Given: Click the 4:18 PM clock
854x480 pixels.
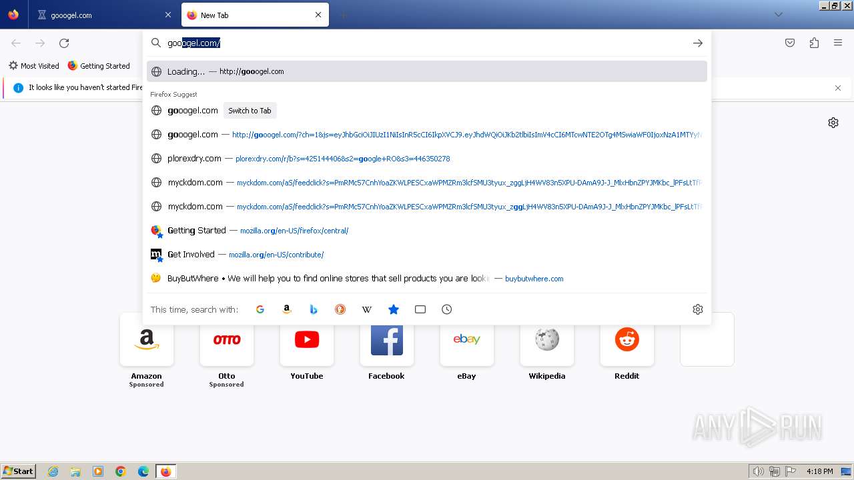Looking at the screenshot, I should (x=820, y=471).
